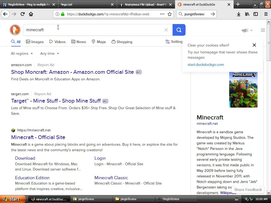Open Shop Moncraft Amazon ad link
The image size is (271, 203).
[x=73, y=72]
